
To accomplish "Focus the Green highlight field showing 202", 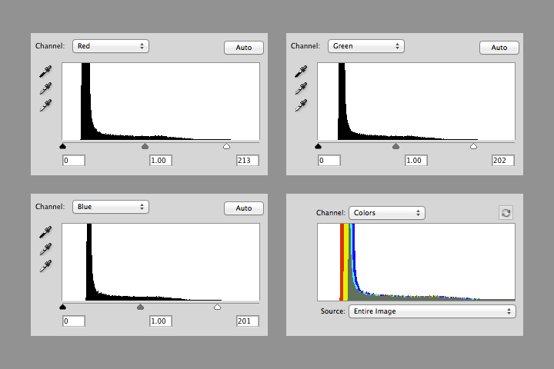I will click(503, 161).
